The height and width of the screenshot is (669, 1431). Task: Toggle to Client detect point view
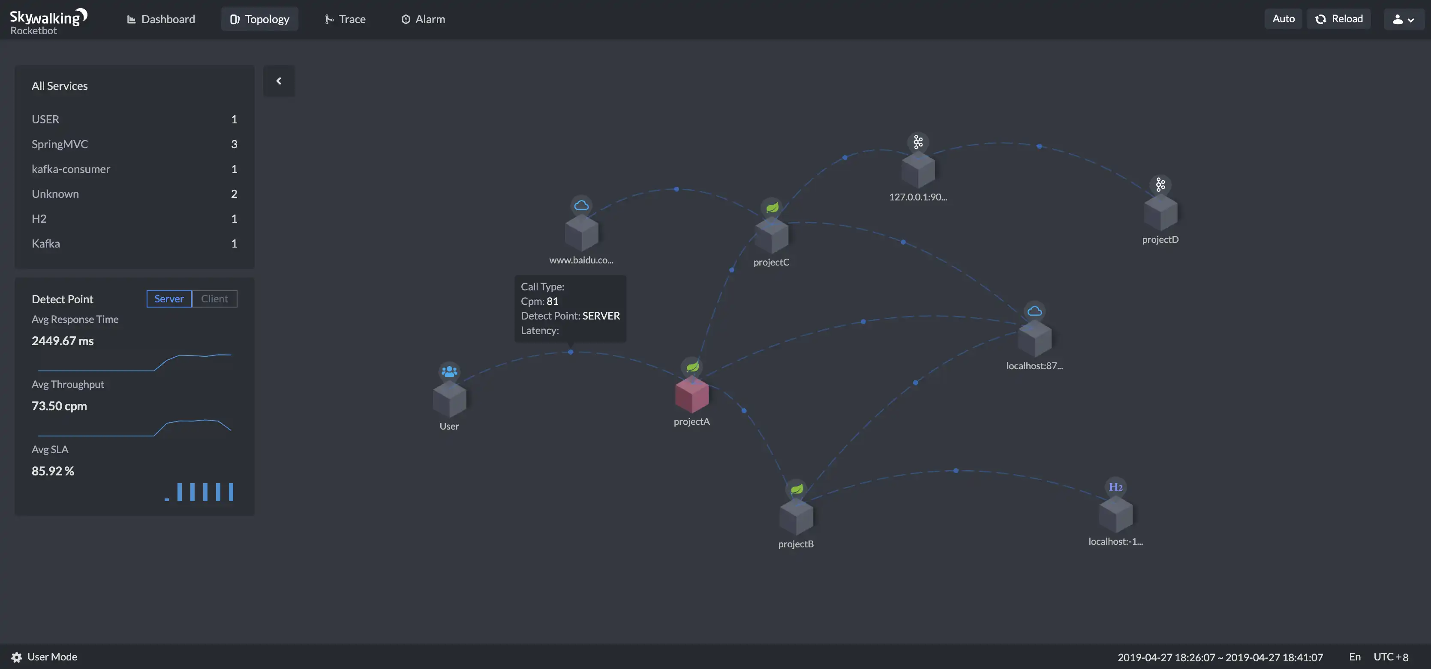click(214, 299)
